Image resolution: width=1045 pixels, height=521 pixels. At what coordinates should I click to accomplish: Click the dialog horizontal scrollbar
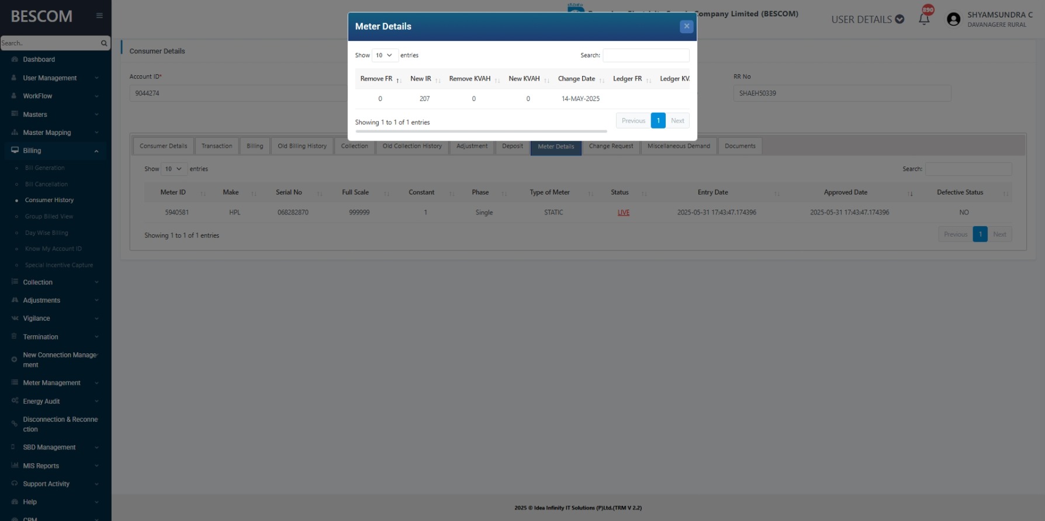482,131
